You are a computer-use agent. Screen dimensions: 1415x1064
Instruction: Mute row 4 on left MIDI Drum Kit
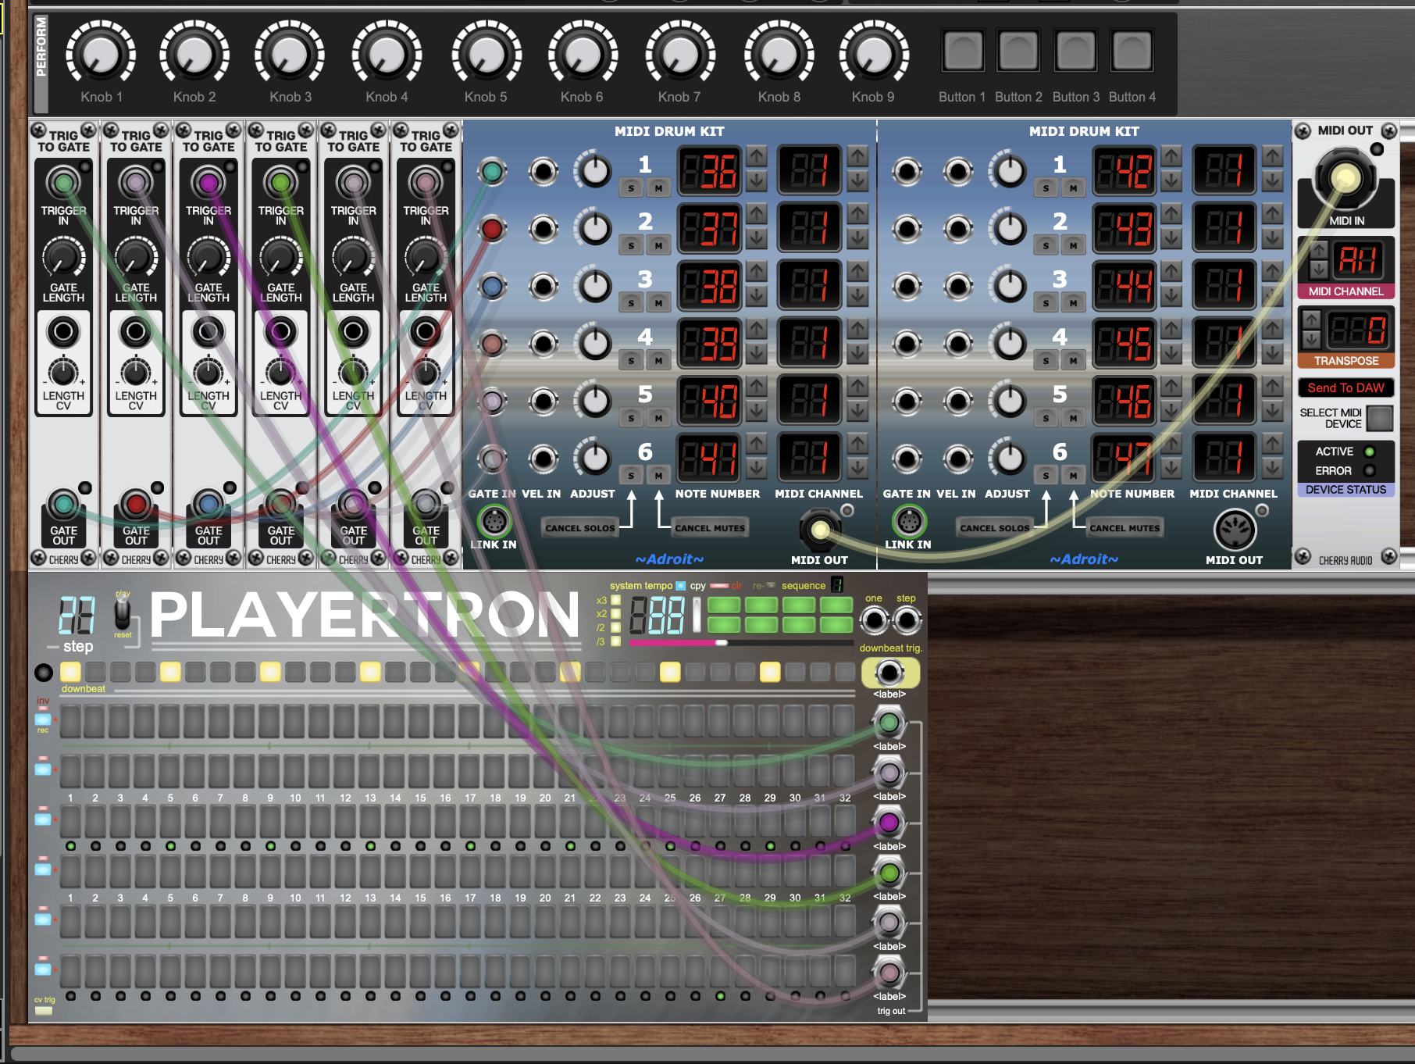[658, 360]
